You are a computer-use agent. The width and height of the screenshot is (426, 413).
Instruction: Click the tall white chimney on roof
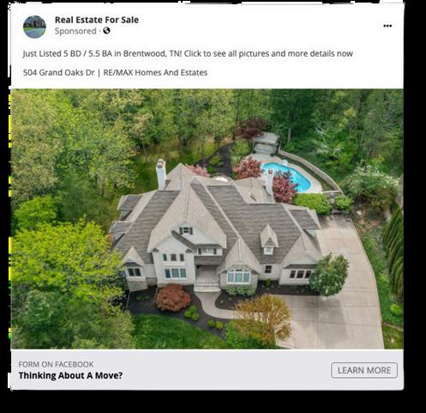(x=161, y=173)
